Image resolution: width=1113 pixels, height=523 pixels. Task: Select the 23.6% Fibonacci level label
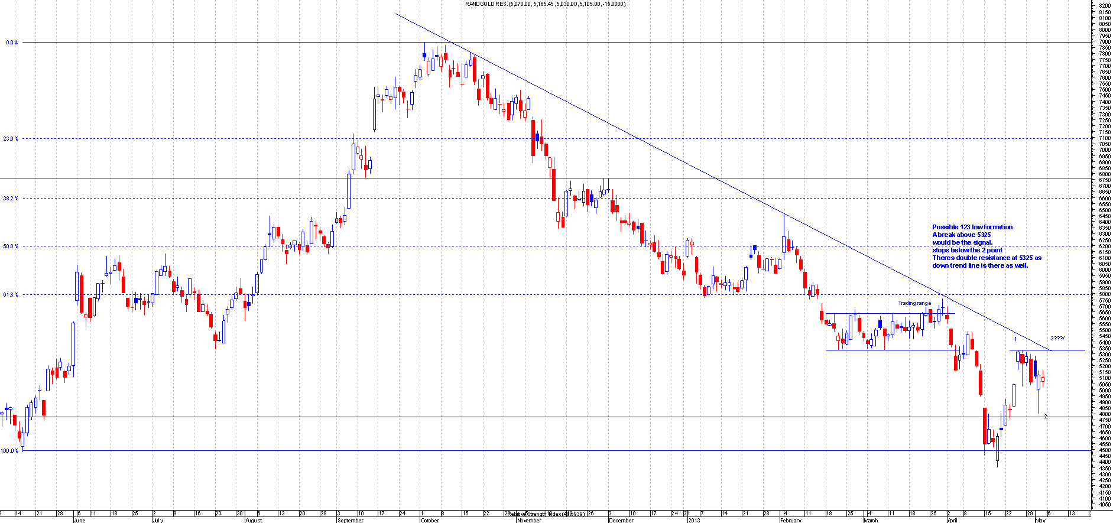click(x=11, y=139)
